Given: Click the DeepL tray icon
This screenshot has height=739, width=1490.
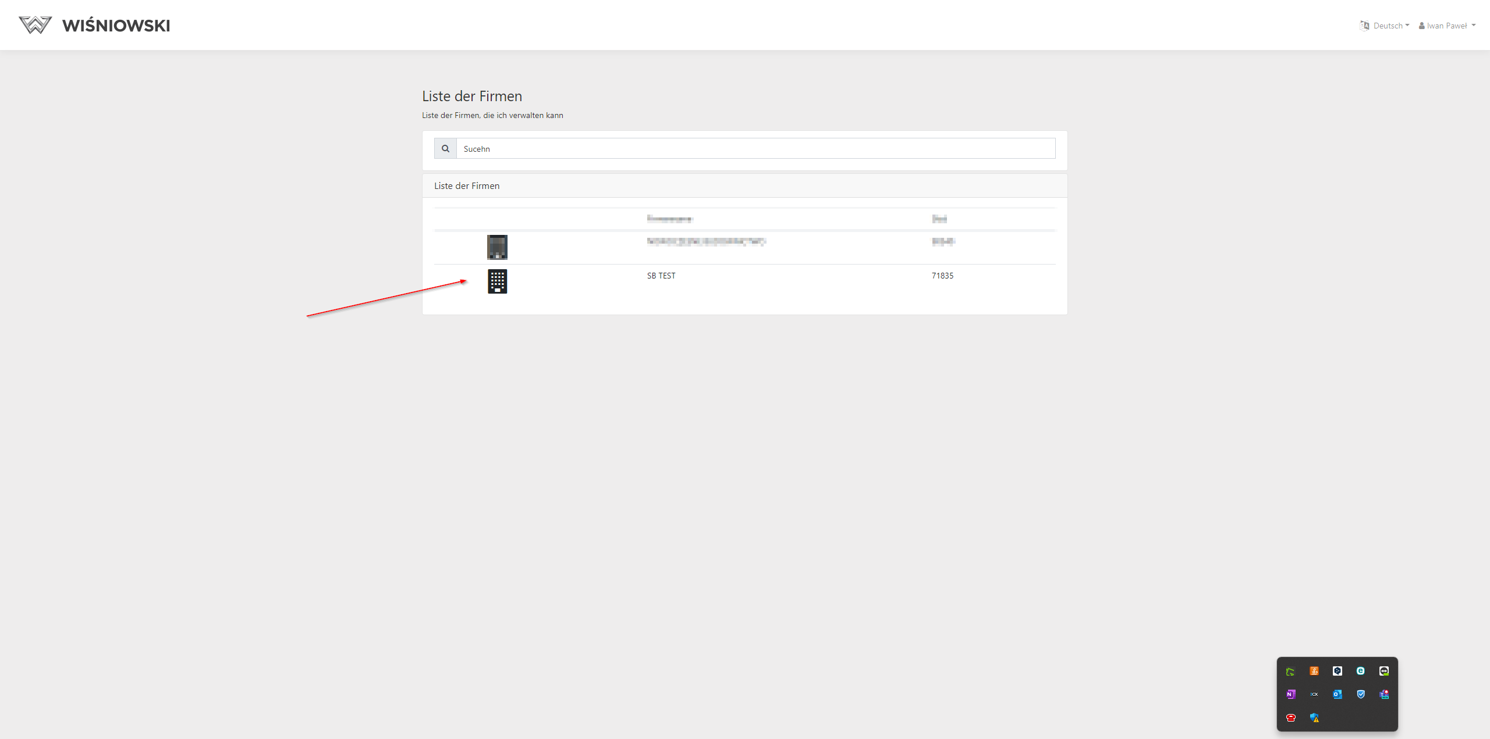Looking at the screenshot, I should click(1337, 671).
